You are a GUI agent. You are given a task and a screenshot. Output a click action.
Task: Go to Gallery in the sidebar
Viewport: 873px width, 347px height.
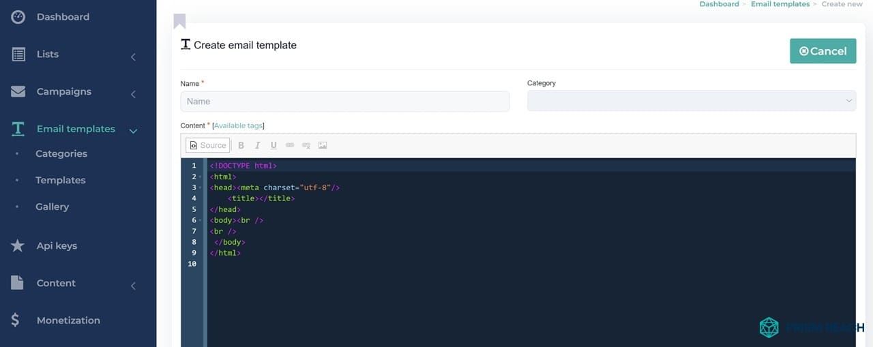[53, 207]
